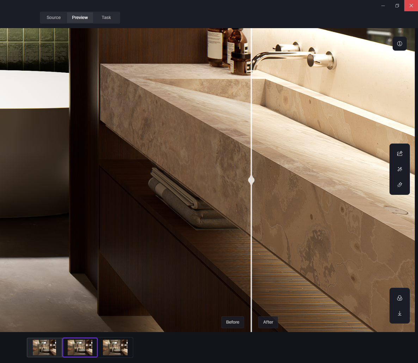Screen dimensions: 418x363
Task: Click the Before label
Action: click(233, 322)
